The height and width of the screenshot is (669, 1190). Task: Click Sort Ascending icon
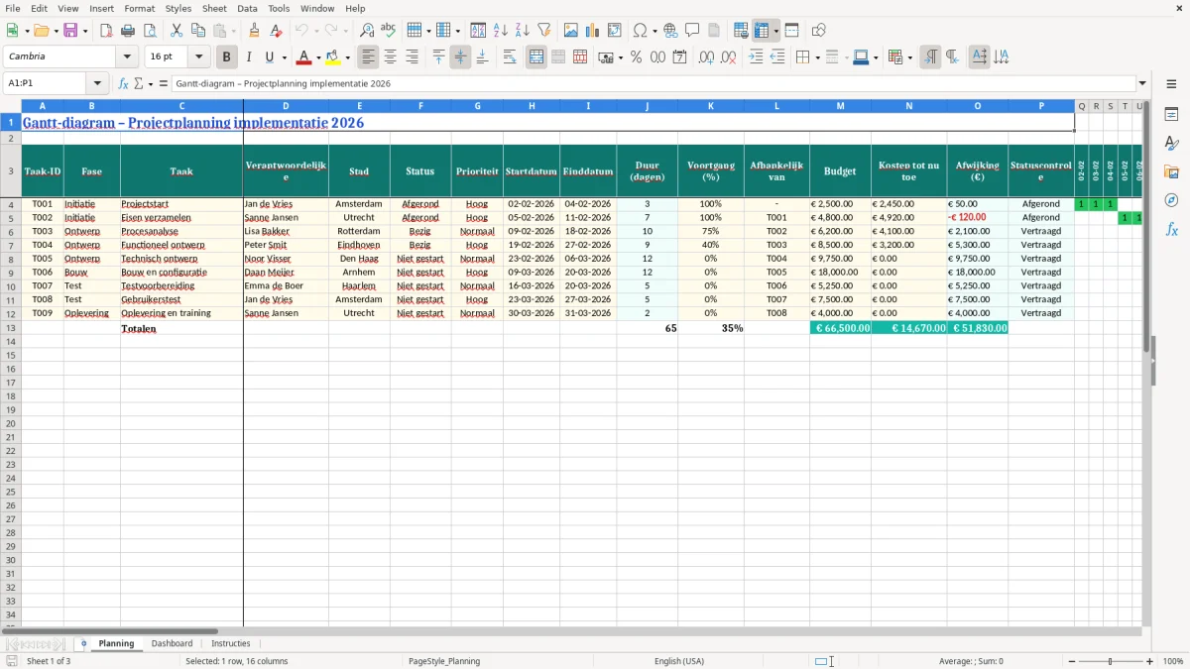click(501, 31)
